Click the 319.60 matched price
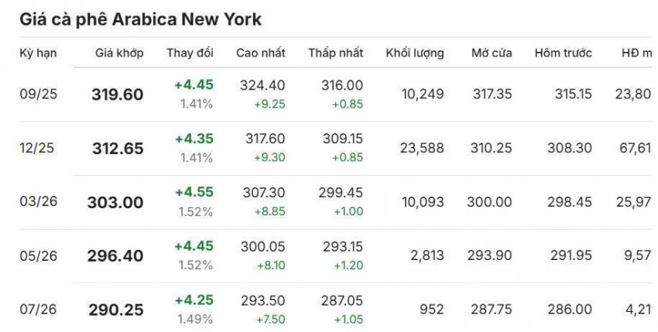 (x=118, y=94)
